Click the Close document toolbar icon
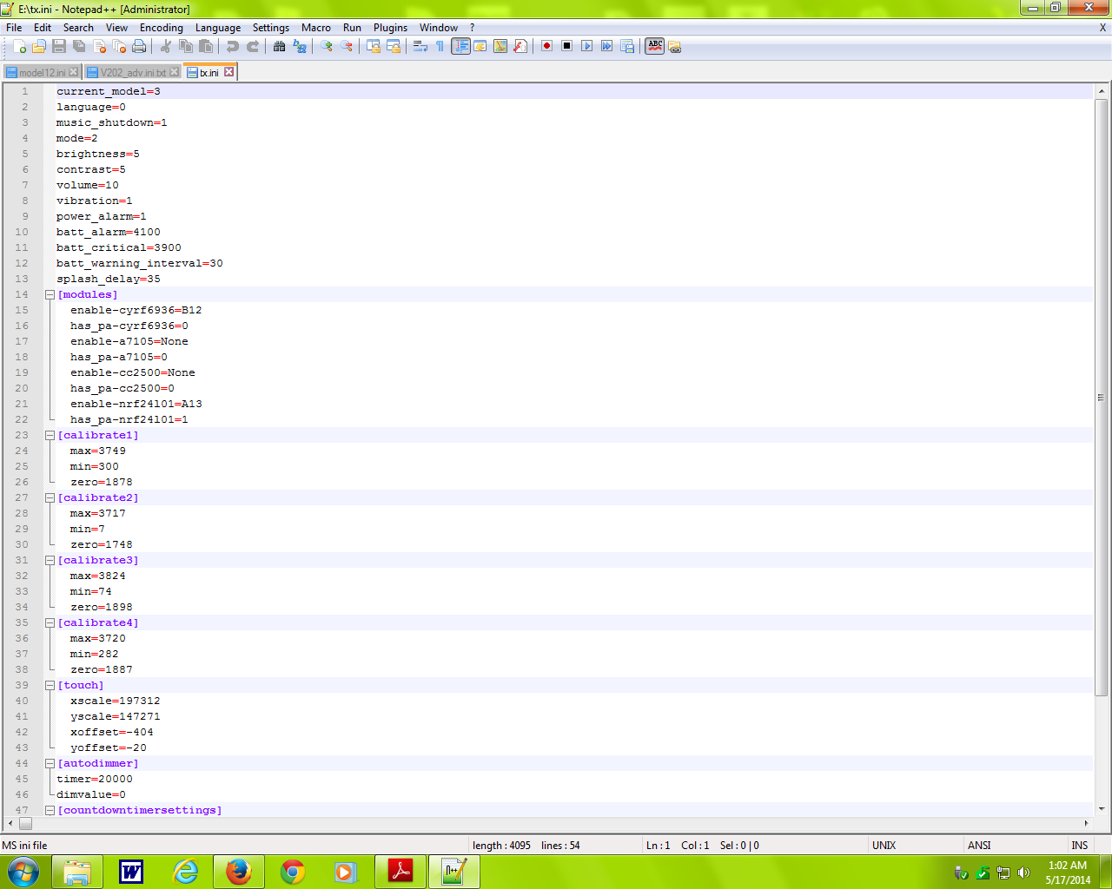Viewport: 1112px width, 889px height. pyautogui.click(x=99, y=46)
